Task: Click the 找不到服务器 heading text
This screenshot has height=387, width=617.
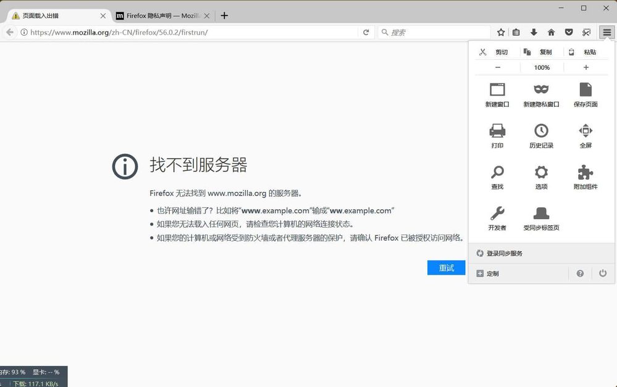Action: point(198,164)
